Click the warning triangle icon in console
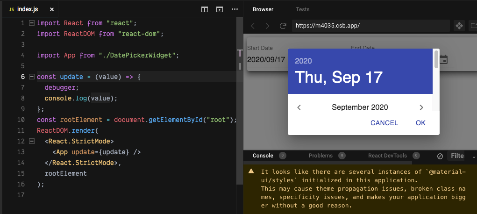Viewport: 477px width, 214px height. point(251,171)
